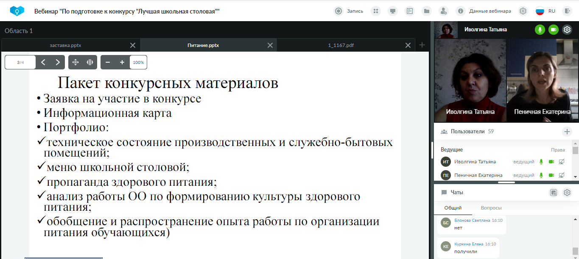
Task: Click the panel splitter handle above Чаты
Action: click(506, 182)
